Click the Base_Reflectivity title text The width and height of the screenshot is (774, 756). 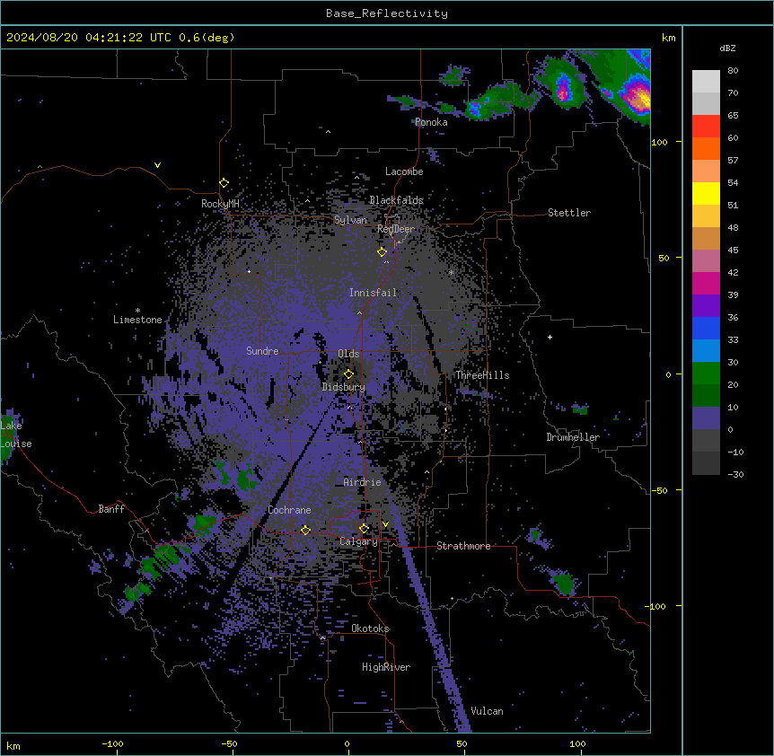pos(387,13)
